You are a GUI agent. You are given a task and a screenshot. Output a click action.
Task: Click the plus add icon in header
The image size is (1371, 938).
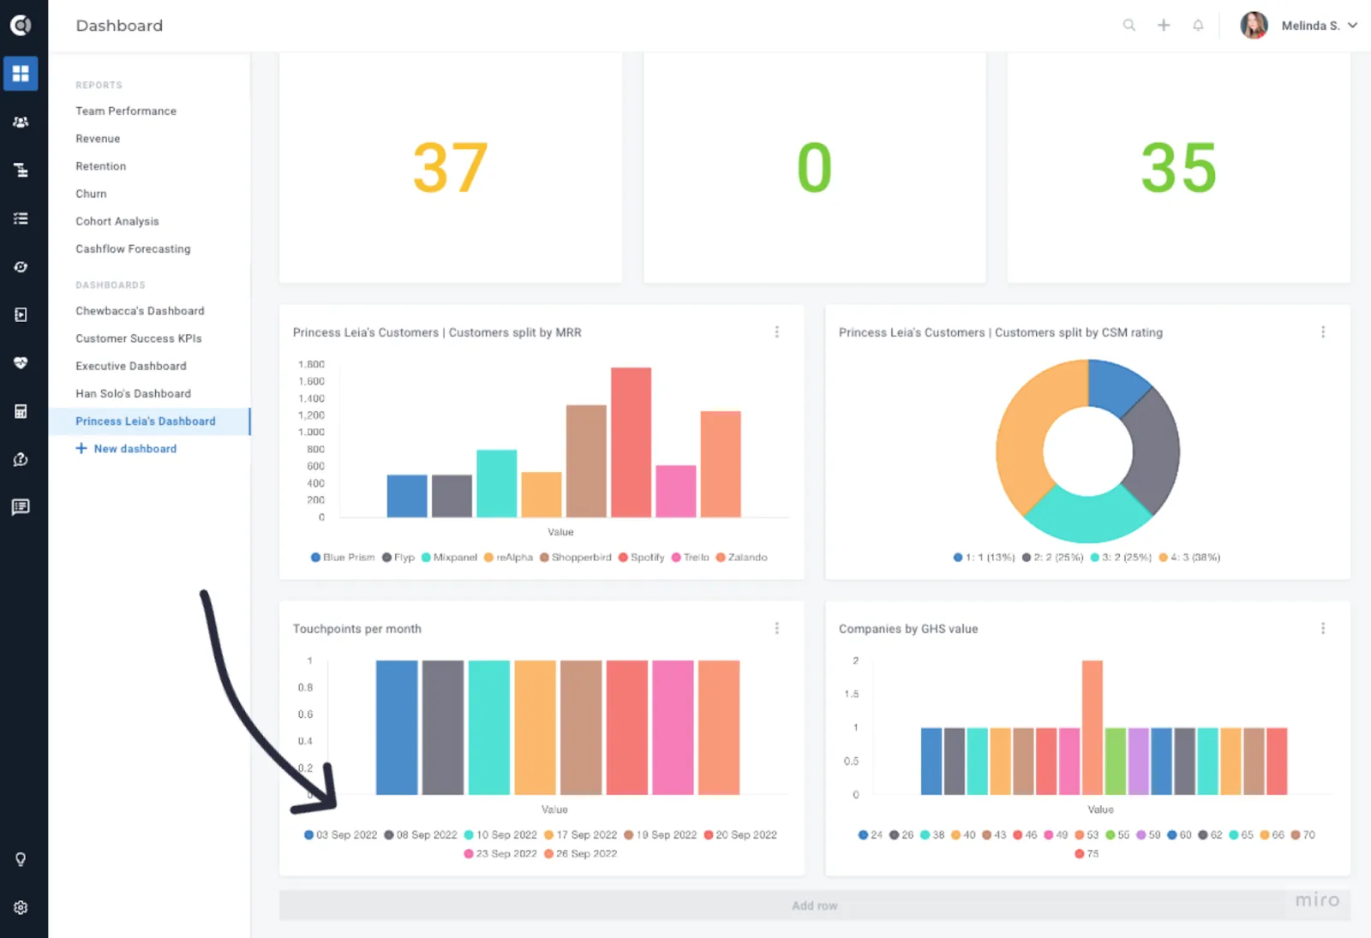point(1164,25)
